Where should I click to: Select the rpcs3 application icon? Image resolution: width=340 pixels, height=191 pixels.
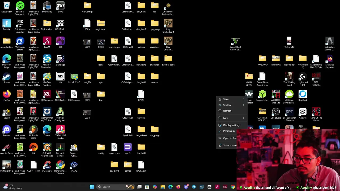128,149
